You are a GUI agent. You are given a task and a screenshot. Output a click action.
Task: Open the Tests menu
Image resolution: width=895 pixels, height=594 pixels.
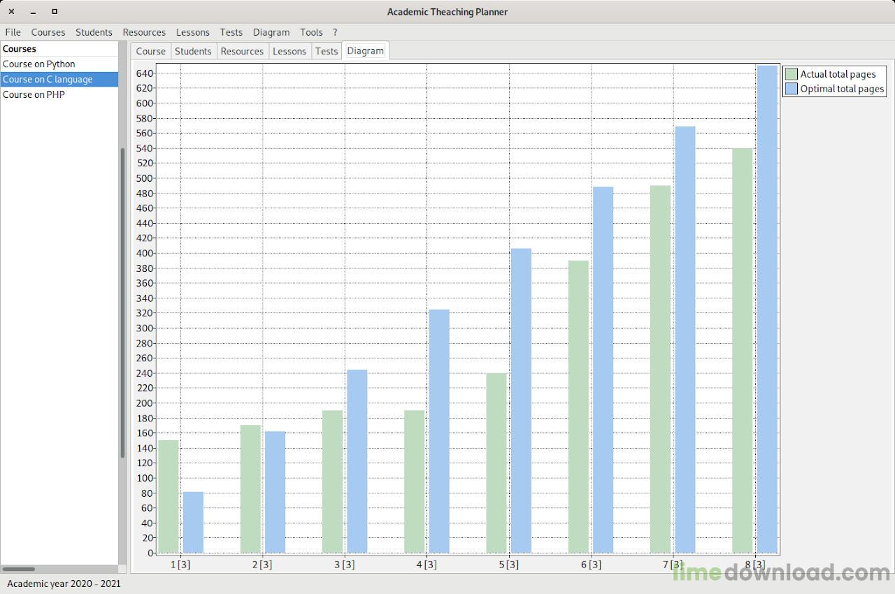231,32
